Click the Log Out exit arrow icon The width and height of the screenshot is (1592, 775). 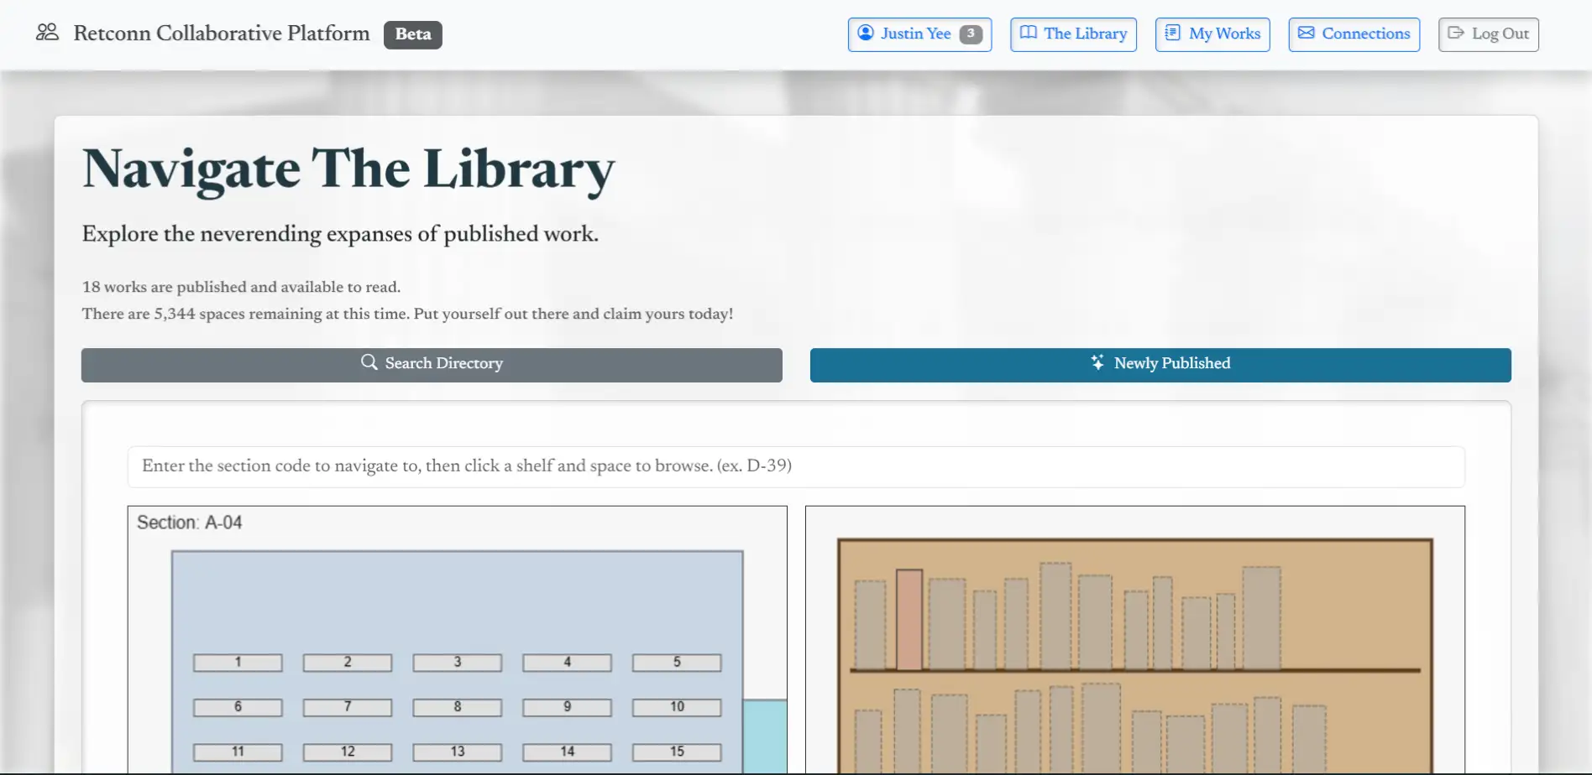[1456, 34]
